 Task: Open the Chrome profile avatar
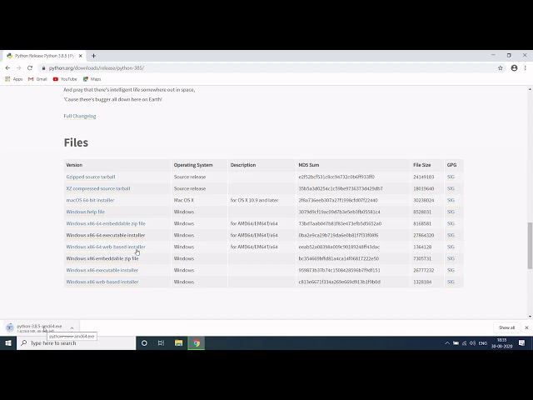pyautogui.click(x=514, y=68)
